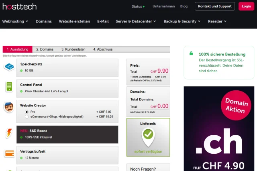Click the Vertragslaufzeit credit card icon
Viewport: 257px width, 171px height.
tap(10, 153)
